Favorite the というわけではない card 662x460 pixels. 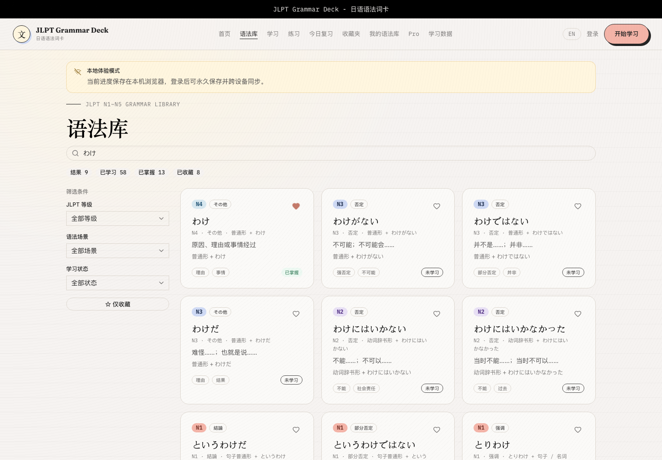click(x=437, y=430)
